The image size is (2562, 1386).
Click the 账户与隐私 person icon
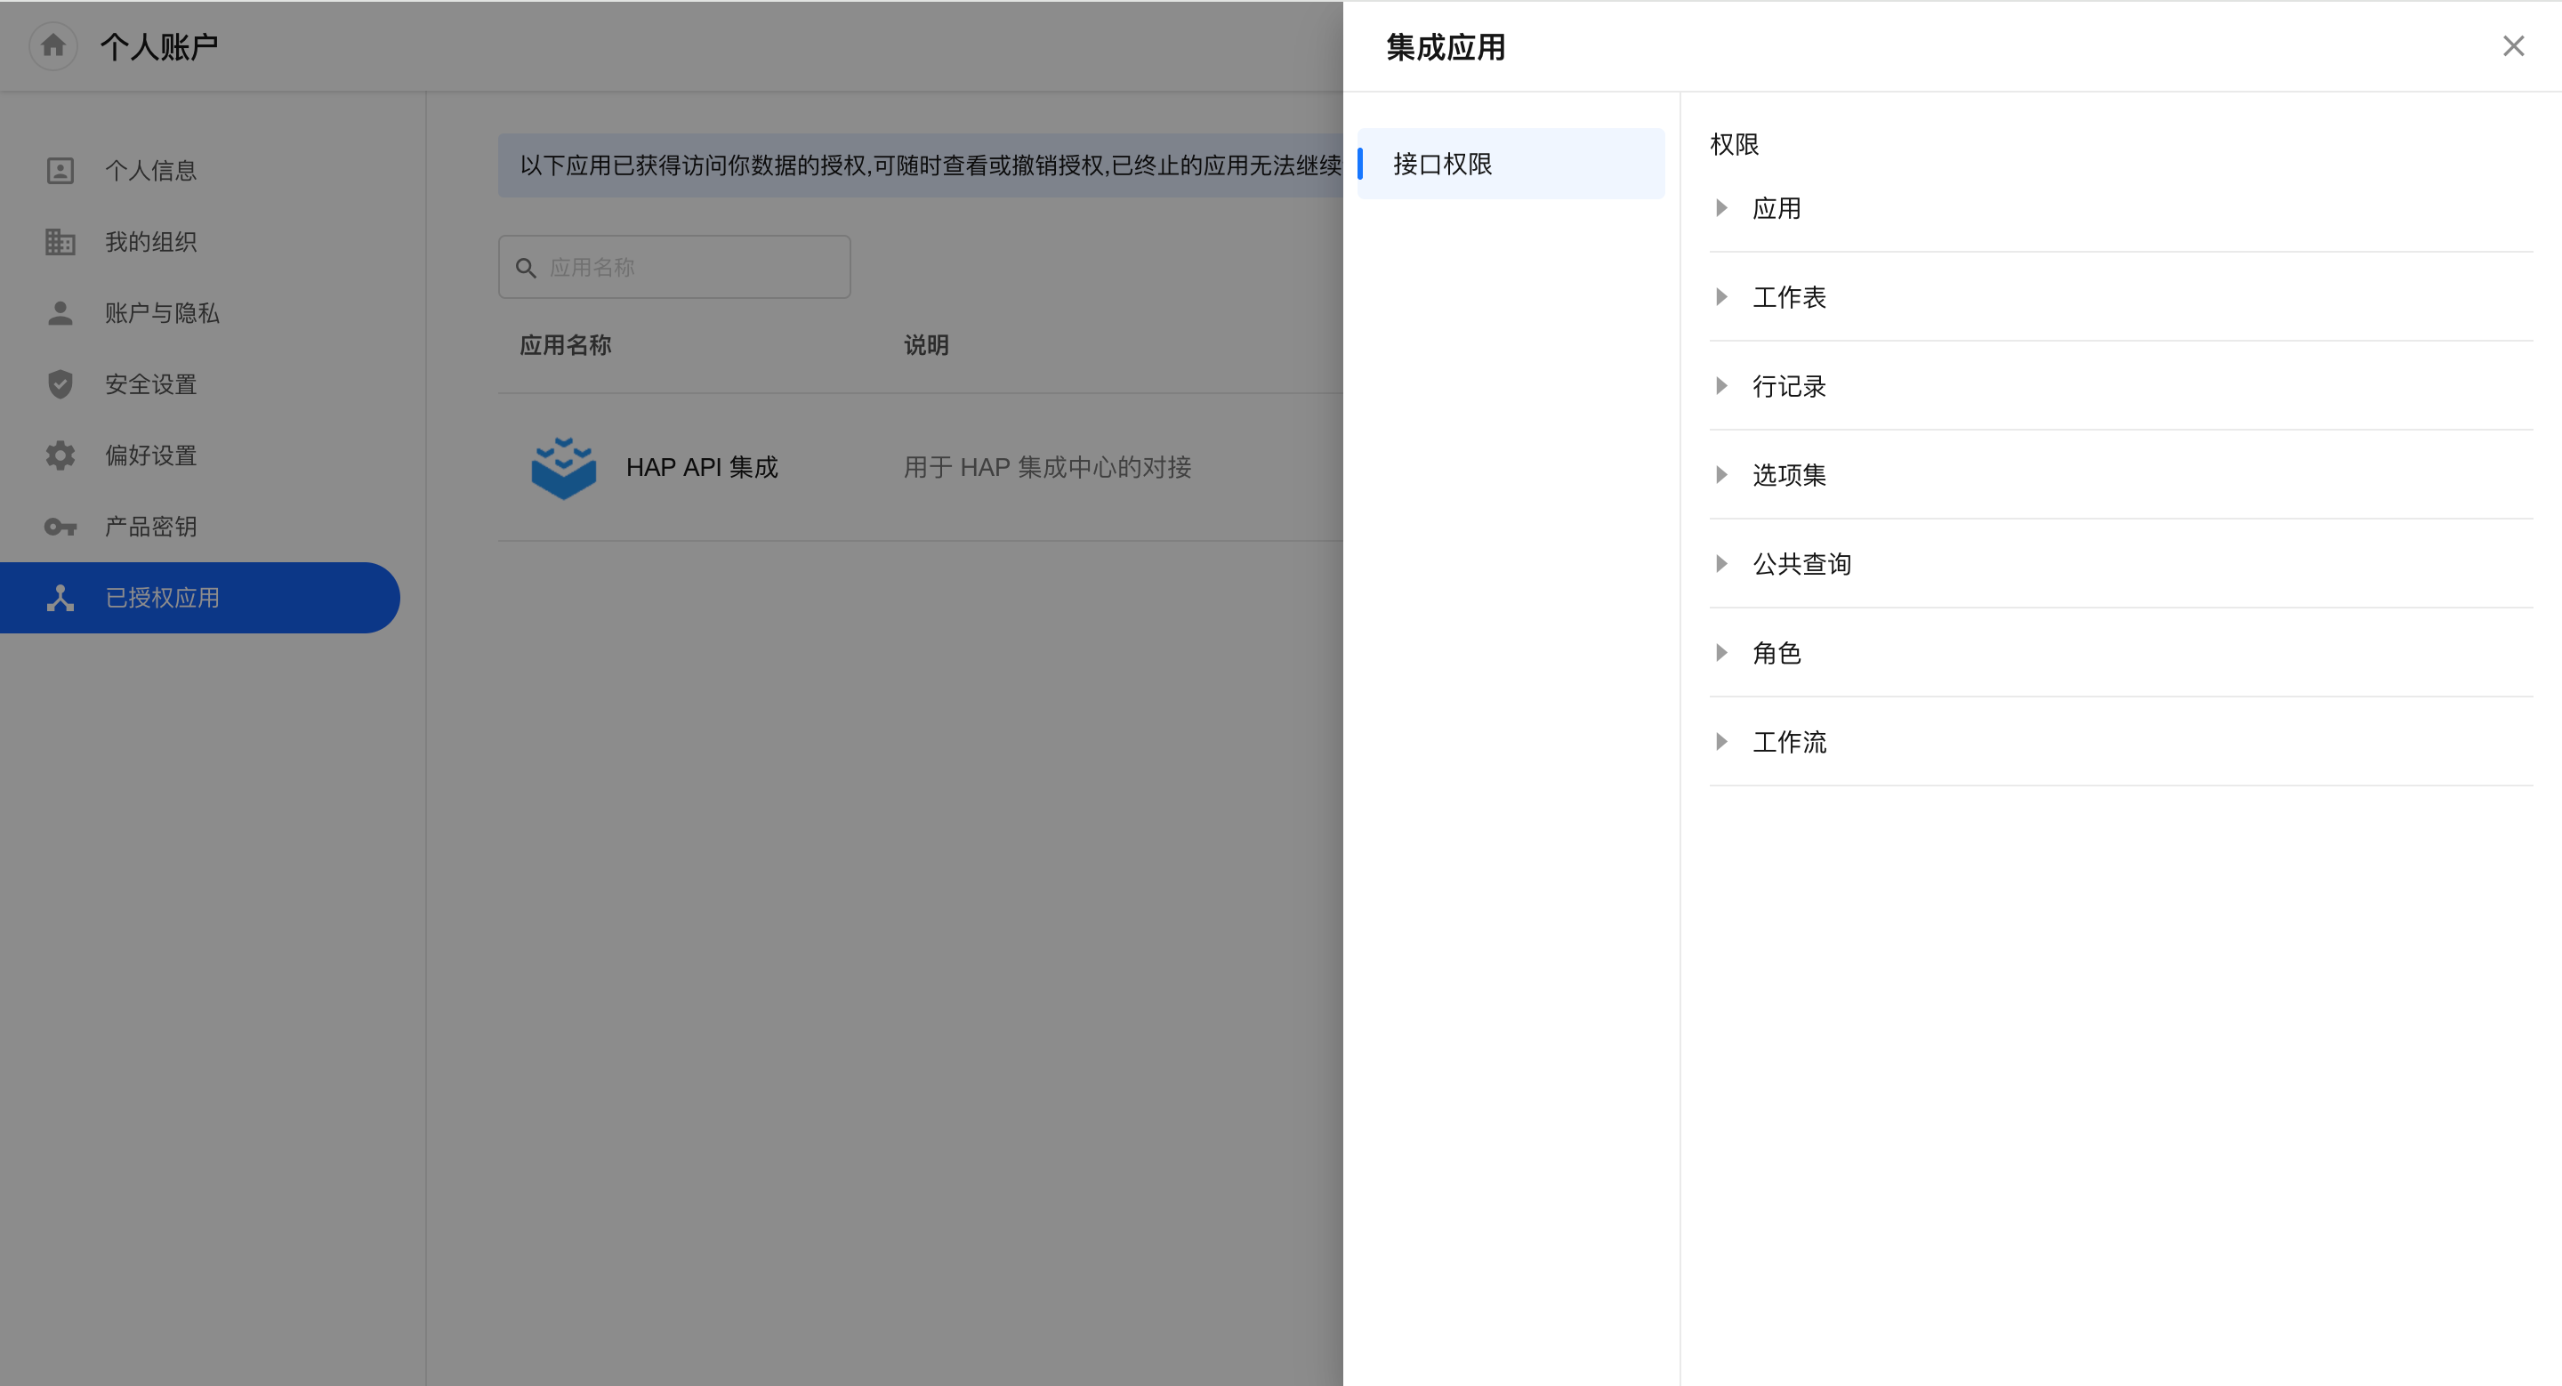point(60,313)
